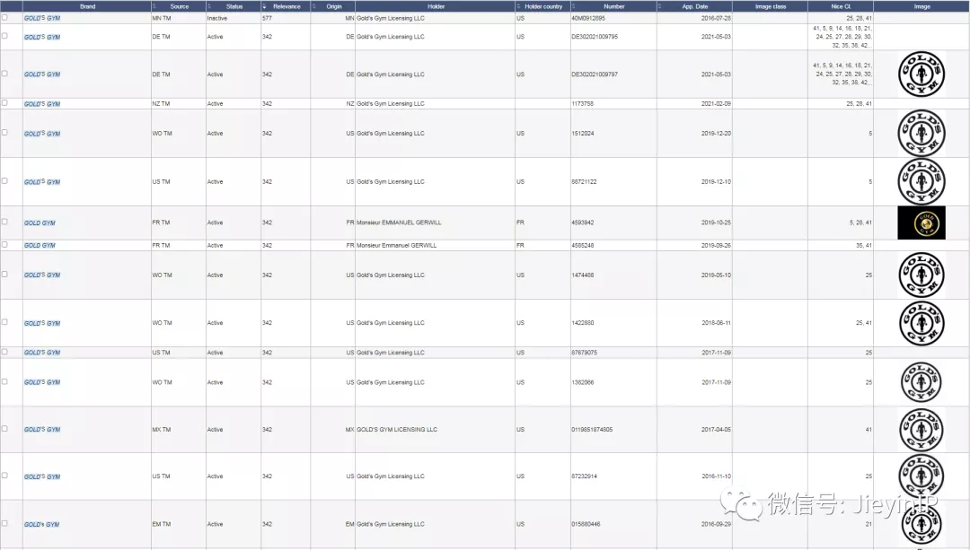Open the GOLD GYM link for FR TM 4593942

pos(40,223)
